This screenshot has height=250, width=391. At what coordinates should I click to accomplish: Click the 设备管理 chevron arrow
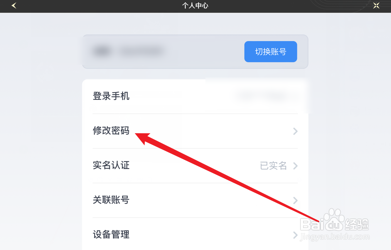click(x=295, y=235)
